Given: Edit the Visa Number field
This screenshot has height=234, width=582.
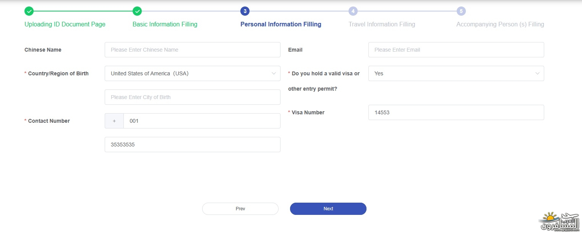Looking at the screenshot, I should pyautogui.click(x=456, y=112).
